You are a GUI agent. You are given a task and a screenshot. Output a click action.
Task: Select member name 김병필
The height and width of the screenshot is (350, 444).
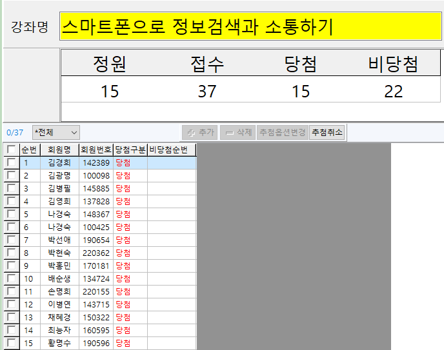point(59,189)
